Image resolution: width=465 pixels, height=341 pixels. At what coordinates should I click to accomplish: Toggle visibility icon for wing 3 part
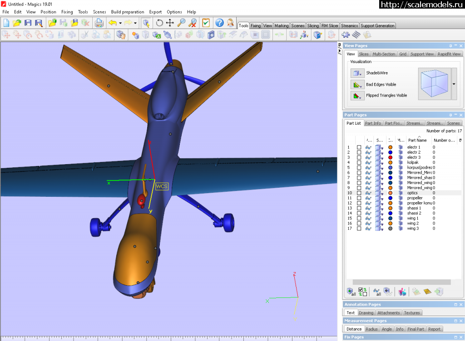tap(368, 229)
